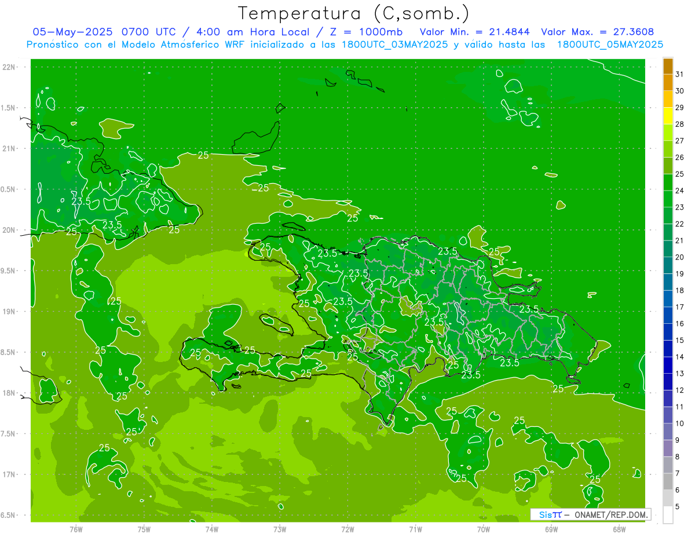
Task: Click the color bar swatch between 7 and 8
Action: coord(668,465)
